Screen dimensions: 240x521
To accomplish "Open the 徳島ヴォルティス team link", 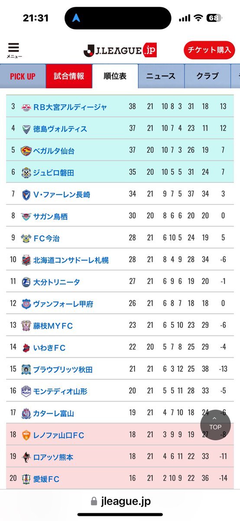I will [60, 129].
